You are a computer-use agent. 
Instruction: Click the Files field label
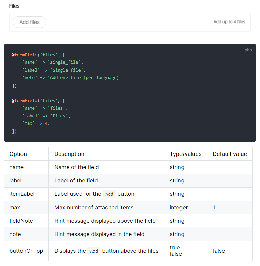(x=14, y=6)
